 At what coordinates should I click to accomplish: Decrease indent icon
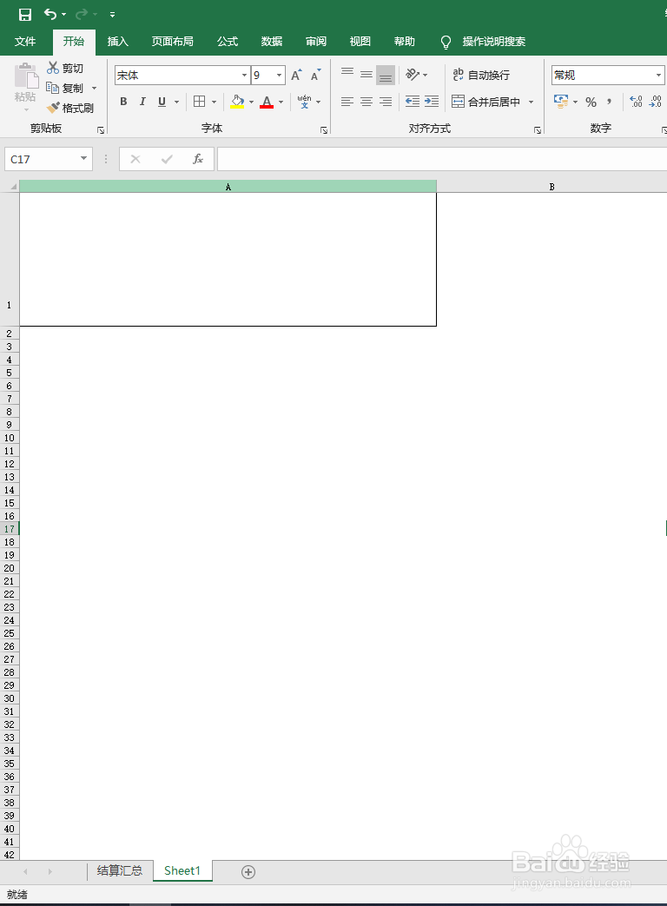click(413, 102)
